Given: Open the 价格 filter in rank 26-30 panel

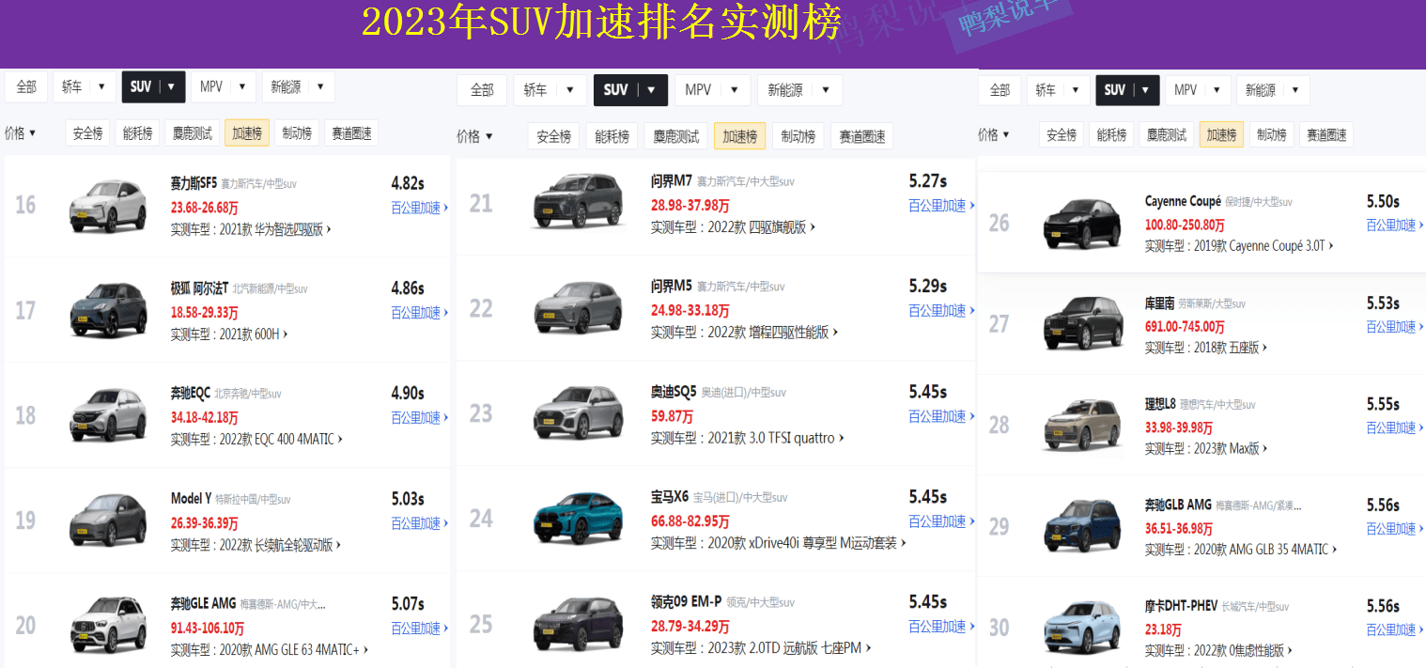Looking at the screenshot, I should pos(994,134).
